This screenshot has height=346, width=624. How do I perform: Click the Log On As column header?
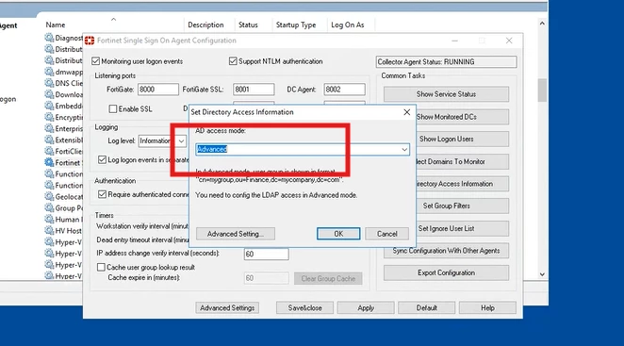[x=348, y=25]
